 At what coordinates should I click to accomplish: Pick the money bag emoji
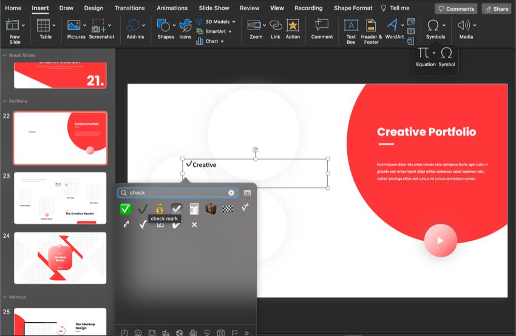159,209
